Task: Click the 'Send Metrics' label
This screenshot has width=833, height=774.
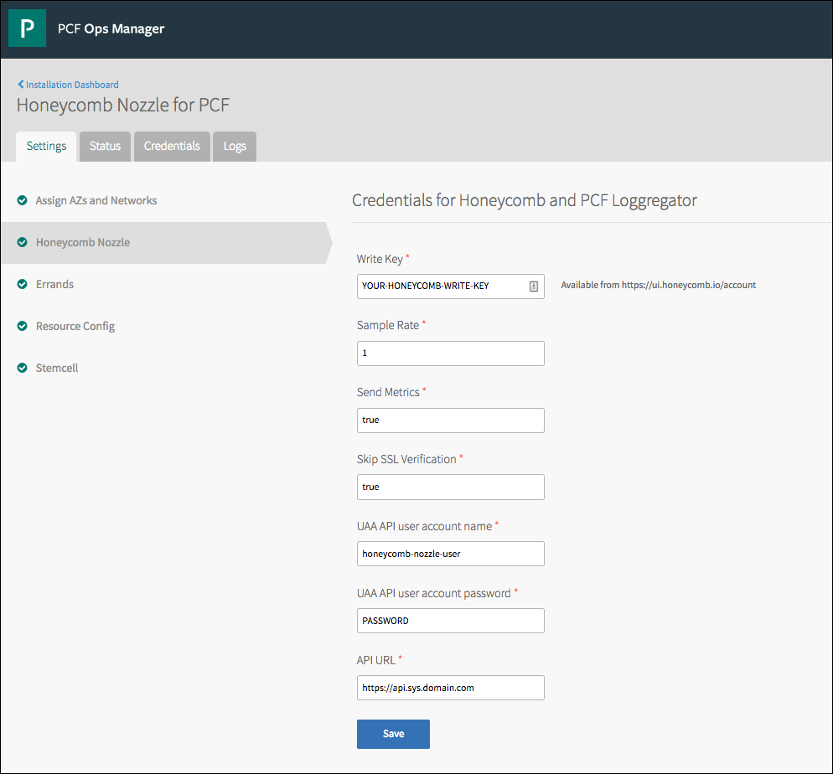Action: pyautogui.click(x=388, y=392)
